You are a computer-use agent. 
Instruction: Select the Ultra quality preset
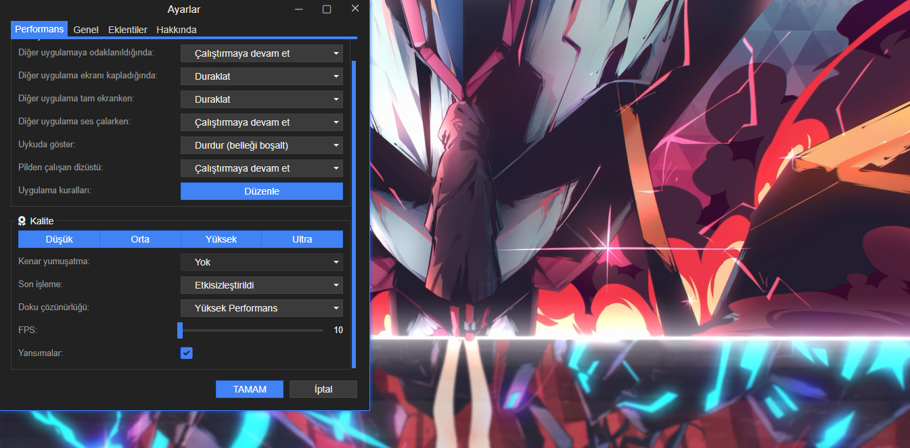point(302,239)
